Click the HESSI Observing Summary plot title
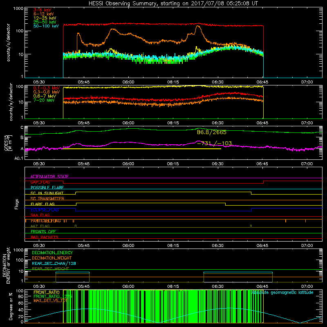Image resolution: width=327 pixels, height=327 pixels. pos(173,4)
